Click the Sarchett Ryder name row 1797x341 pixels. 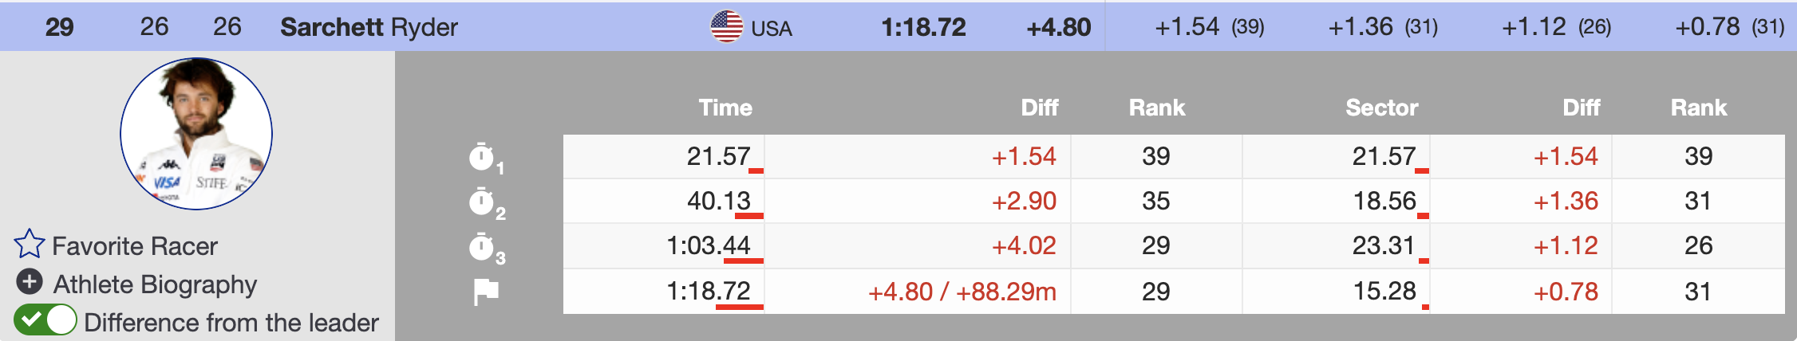coord(369,27)
